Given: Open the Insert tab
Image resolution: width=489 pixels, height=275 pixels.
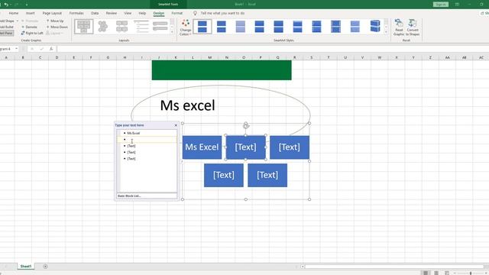Looking at the screenshot, I should click(31, 13).
